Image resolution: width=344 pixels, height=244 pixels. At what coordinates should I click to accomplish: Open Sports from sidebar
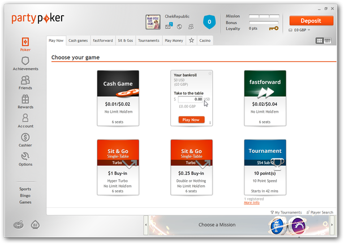coord(25,189)
